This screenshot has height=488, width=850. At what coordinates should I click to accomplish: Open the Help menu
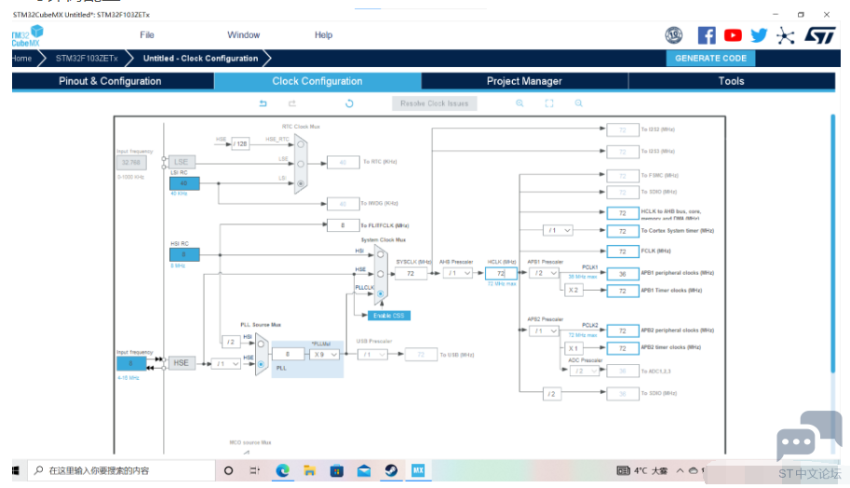click(x=324, y=34)
